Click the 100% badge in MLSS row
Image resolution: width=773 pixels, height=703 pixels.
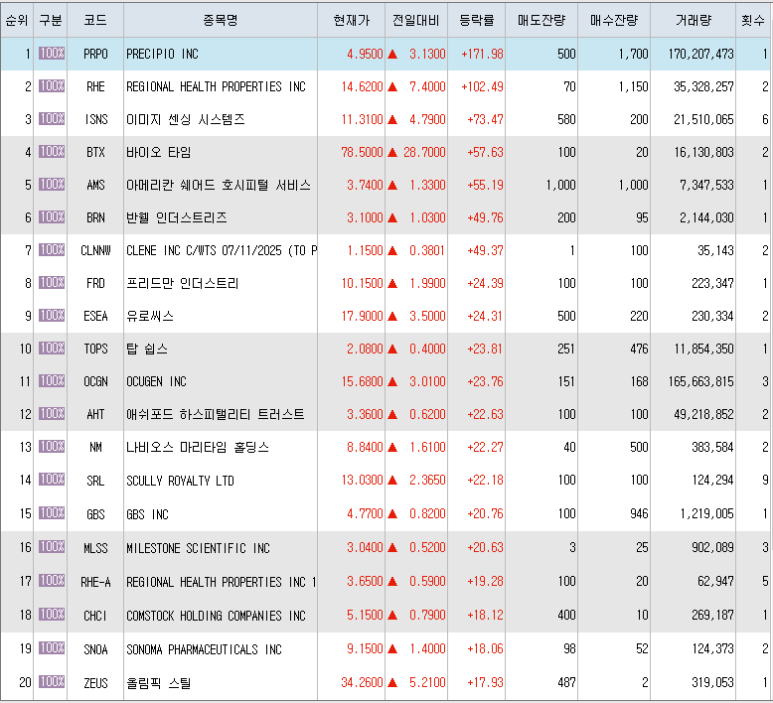(52, 547)
